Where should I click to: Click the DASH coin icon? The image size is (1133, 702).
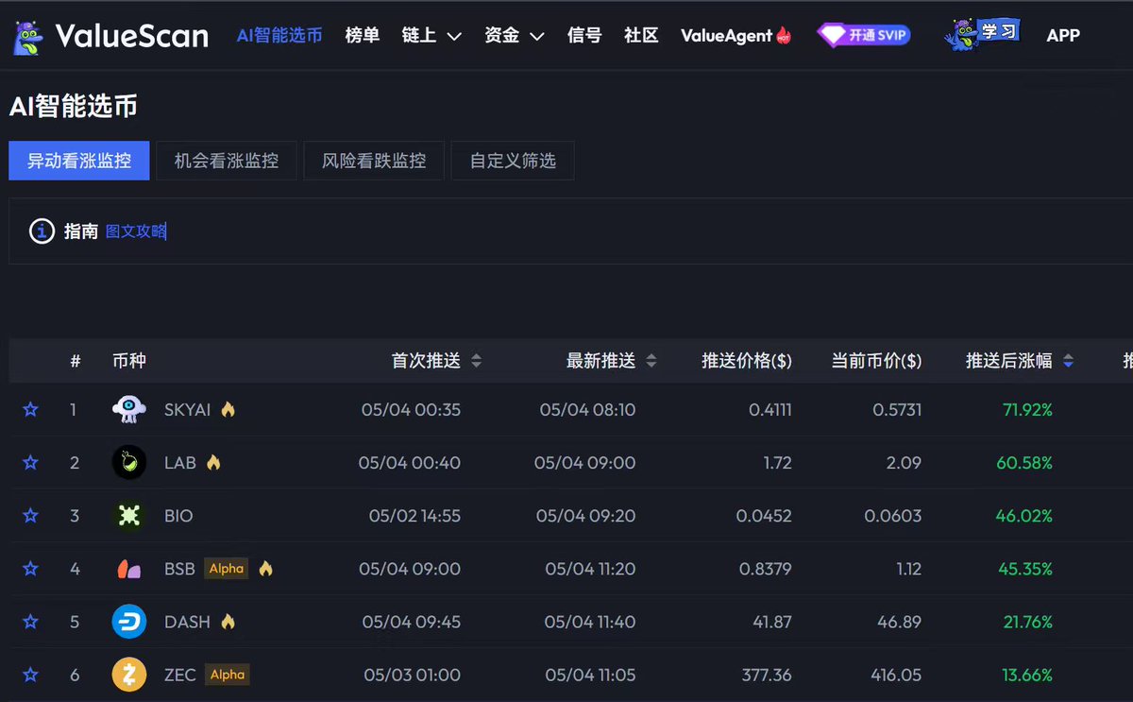click(x=129, y=622)
